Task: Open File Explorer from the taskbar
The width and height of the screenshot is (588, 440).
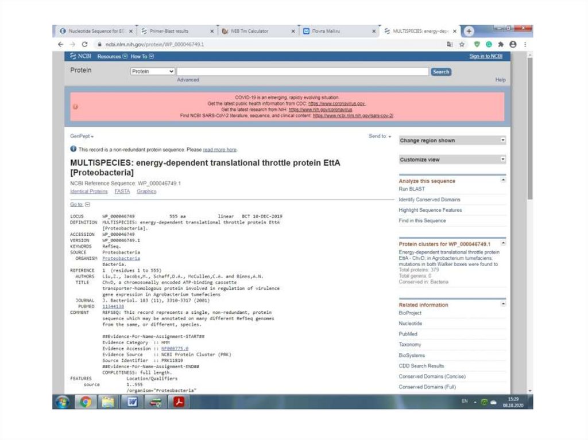Action: tap(108, 402)
